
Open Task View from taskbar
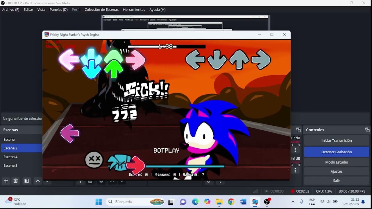click(x=171, y=202)
